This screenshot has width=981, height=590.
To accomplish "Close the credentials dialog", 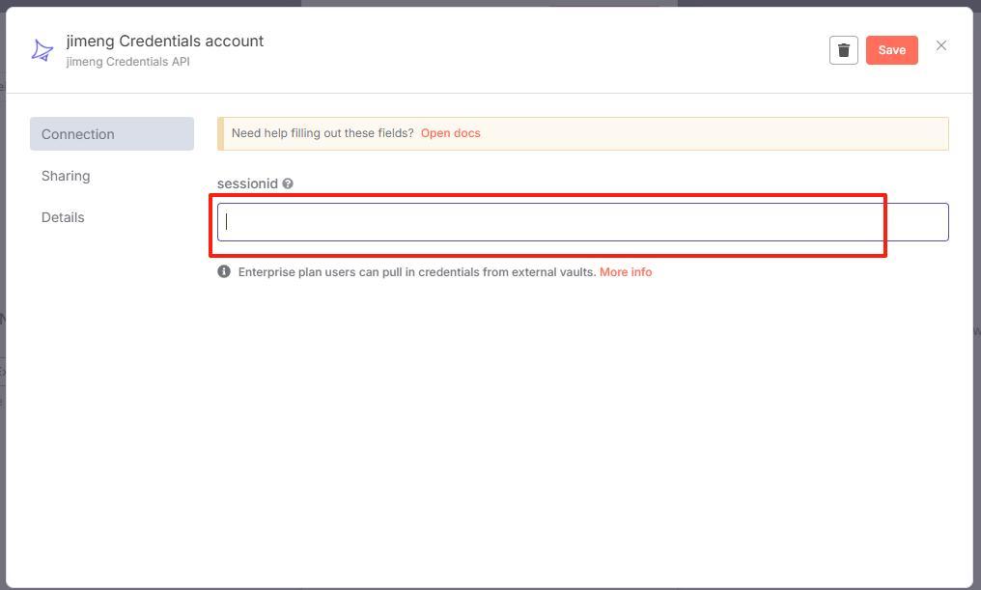I will (940, 45).
